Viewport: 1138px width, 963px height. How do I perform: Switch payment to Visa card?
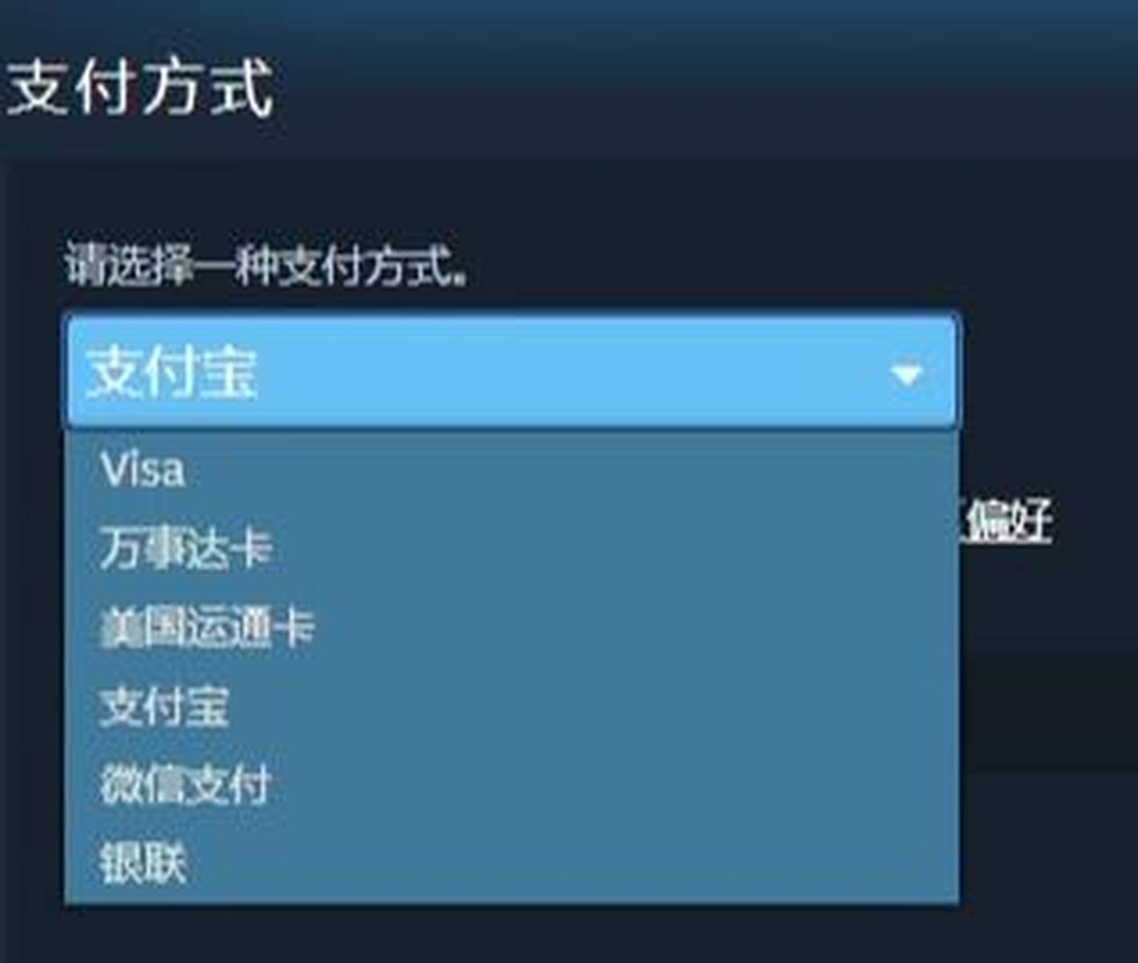point(511,469)
